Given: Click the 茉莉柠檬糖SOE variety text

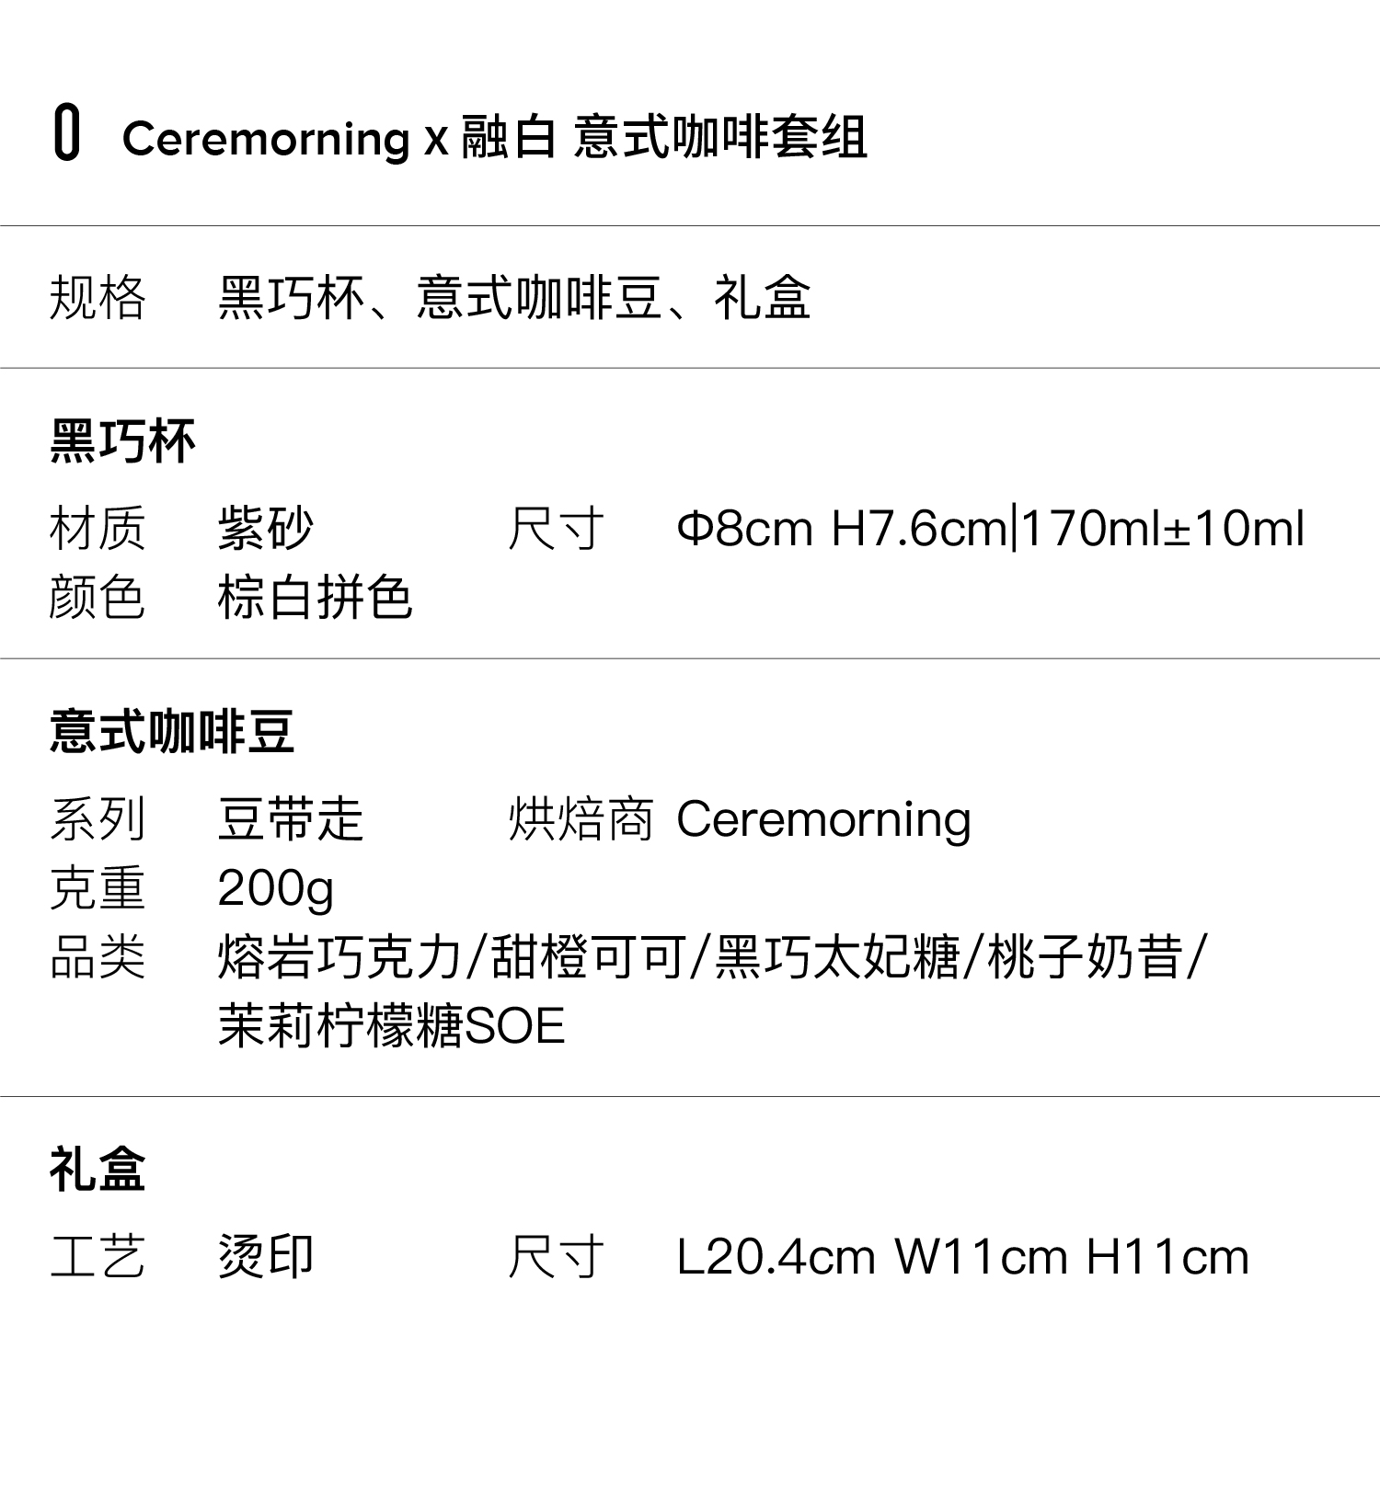Looking at the screenshot, I should point(391,1026).
